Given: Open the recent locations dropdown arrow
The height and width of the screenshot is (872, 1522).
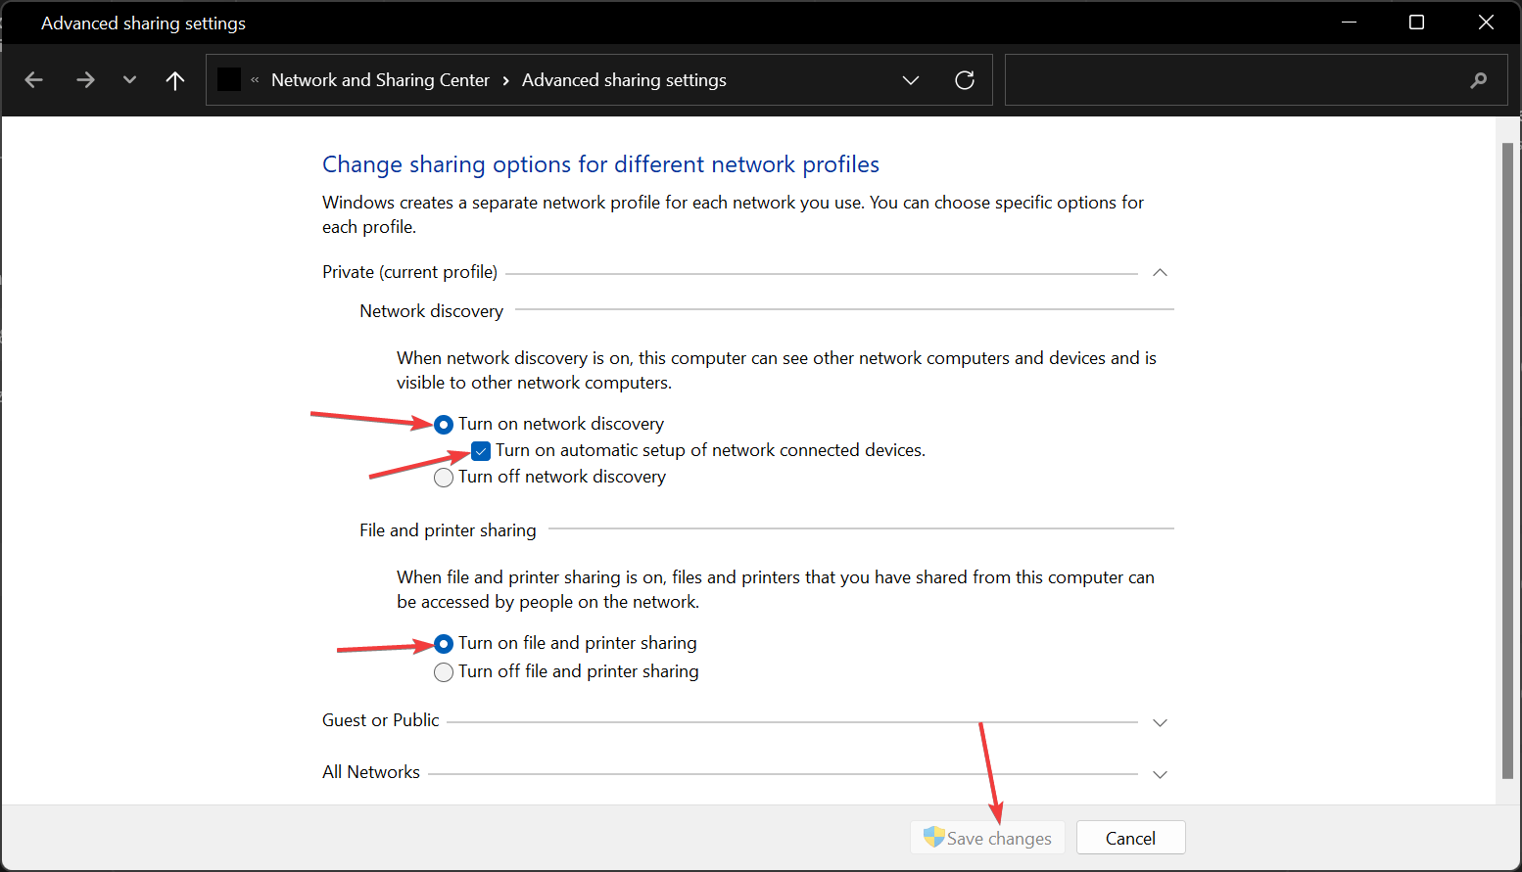Looking at the screenshot, I should pyautogui.click(x=129, y=80).
